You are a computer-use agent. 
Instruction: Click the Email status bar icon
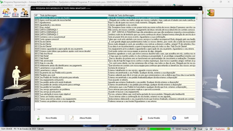(195, 129)
